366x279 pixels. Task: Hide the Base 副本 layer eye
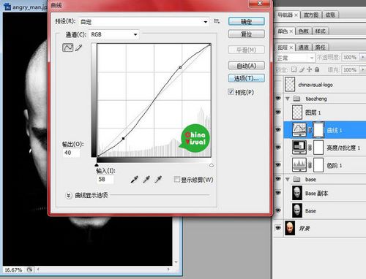coord(278,193)
